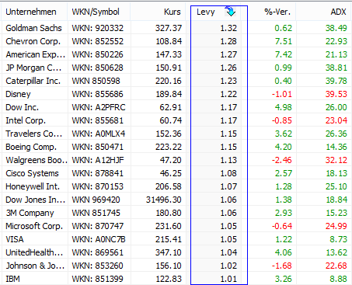
Task: Sort by the %-Ver. column header
Action: [277, 12]
